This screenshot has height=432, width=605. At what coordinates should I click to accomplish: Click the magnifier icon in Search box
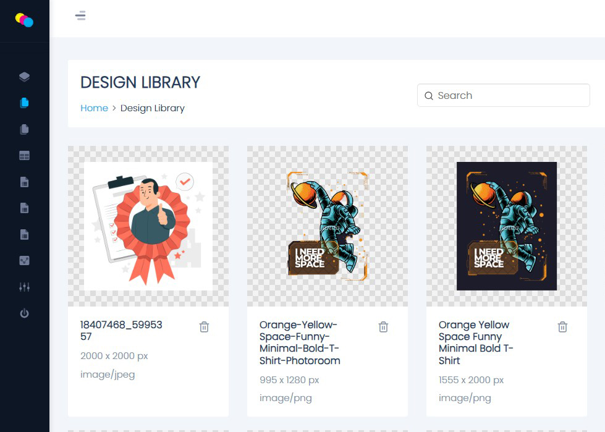point(429,96)
